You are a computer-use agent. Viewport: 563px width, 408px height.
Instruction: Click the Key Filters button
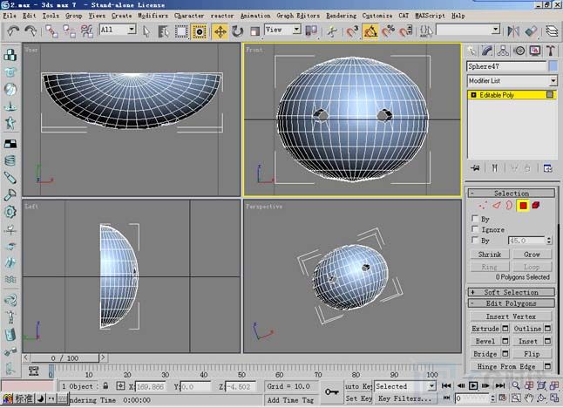(404, 398)
